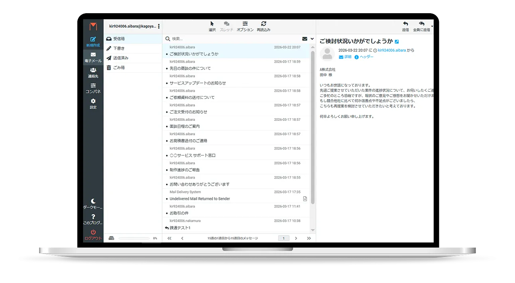The image size is (515, 283).
Task: Click the page number 1 field
Action: pos(284,238)
